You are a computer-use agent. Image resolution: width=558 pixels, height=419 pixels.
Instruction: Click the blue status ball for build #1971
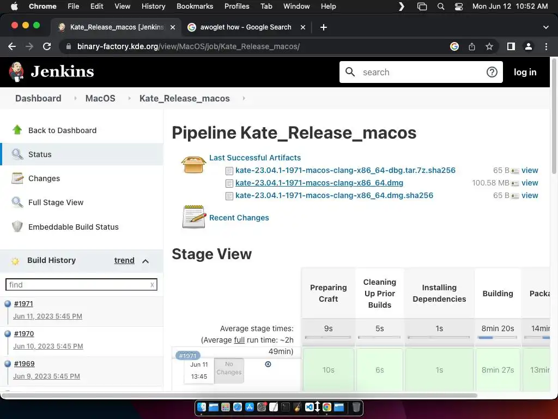tap(8, 304)
